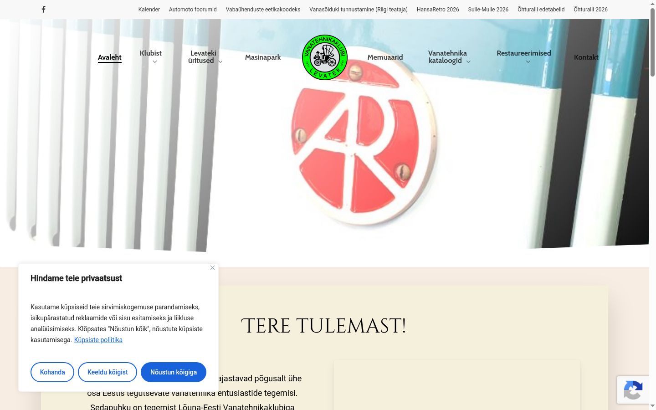Viewport: 656px width, 410px height.
Task: Accept cookies with Nõustun kõigiga
Action: click(174, 372)
